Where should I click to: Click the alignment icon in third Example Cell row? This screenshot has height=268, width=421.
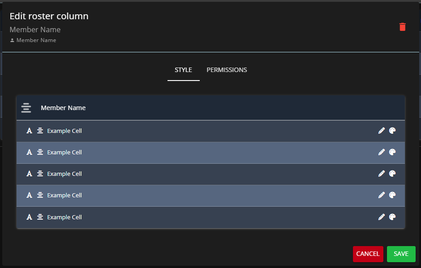tap(40, 174)
